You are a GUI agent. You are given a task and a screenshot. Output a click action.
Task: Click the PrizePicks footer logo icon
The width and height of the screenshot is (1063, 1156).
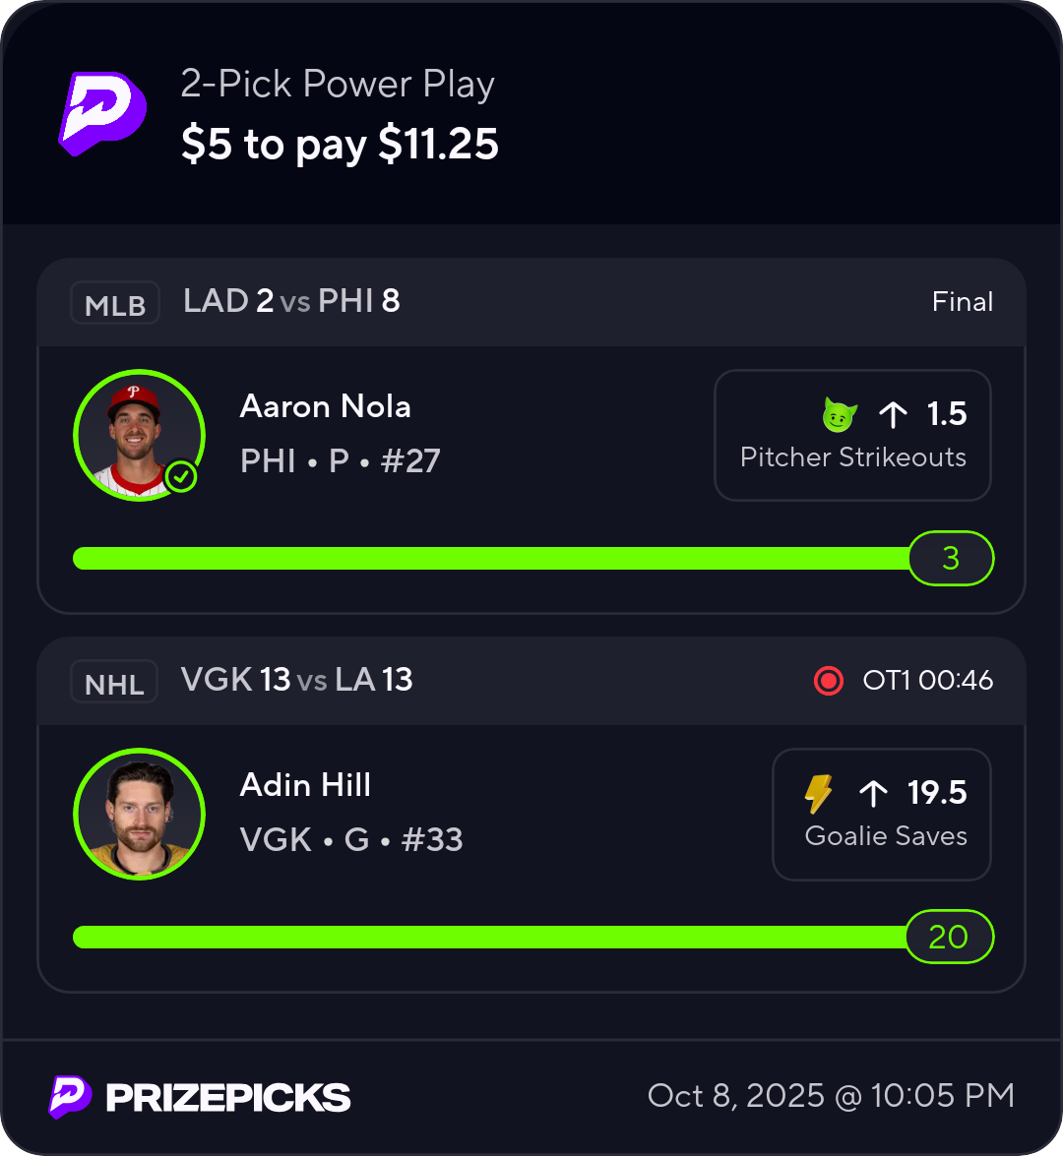click(x=70, y=1097)
